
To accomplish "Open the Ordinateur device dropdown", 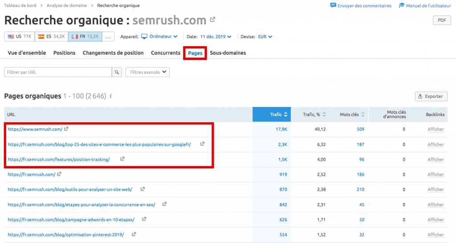I will click(x=163, y=36).
